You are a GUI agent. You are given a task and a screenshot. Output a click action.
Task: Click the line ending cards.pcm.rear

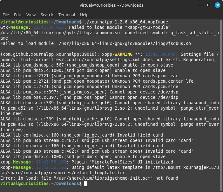click(89, 76)
